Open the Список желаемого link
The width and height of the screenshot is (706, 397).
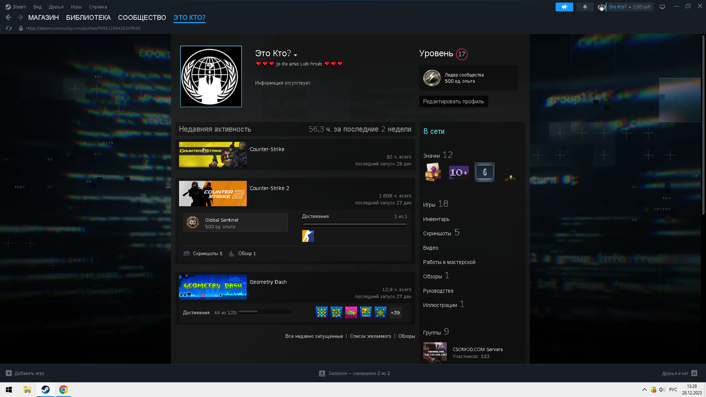point(370,336)
